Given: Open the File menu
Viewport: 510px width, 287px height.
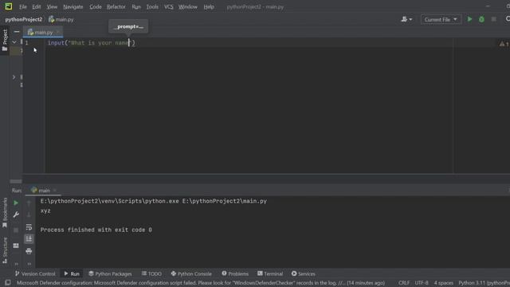Looking at the screenshot, I should coord(23,7).
